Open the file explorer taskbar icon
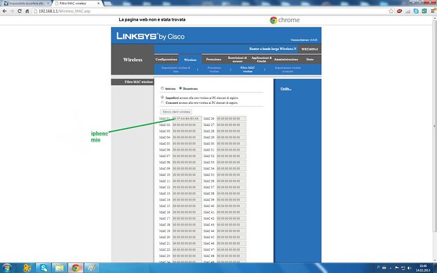 pyautogui.click(x=59, y=267)
